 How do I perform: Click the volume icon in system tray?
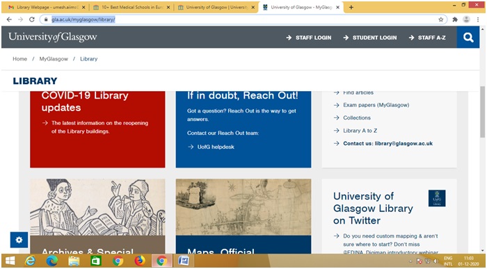click(x=436, y=261)
